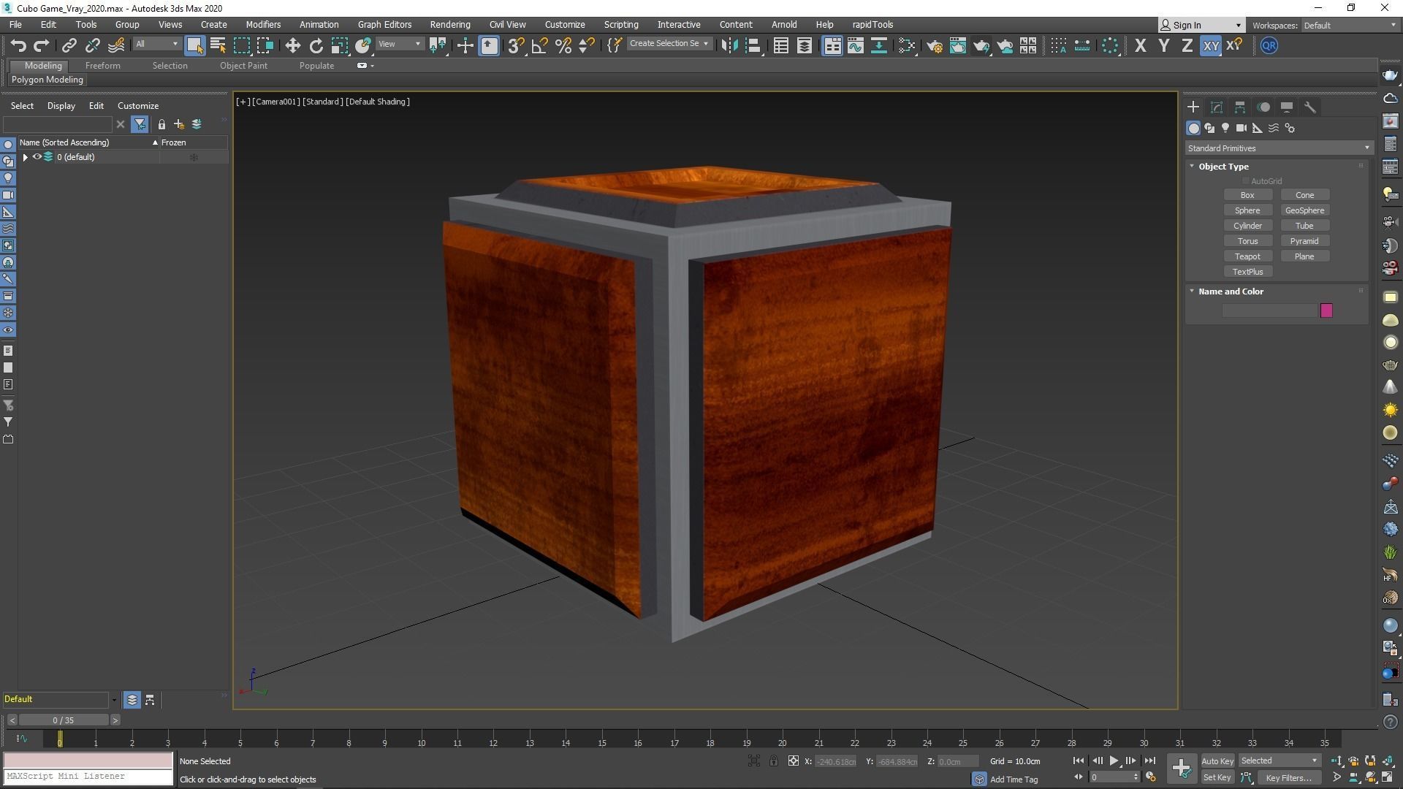The width and height of the screenshot is (1403, 789).
Task: Toggle the AutoGrid checkbox
Action: [x=1246, y=181]
